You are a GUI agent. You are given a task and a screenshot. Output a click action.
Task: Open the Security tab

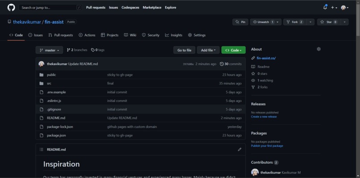point(151,35)
